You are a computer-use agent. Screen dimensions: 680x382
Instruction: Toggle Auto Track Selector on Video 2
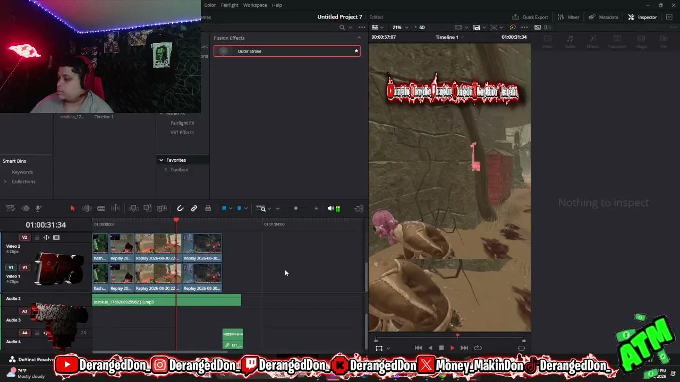pyautogui.click(x=46, y=238)
